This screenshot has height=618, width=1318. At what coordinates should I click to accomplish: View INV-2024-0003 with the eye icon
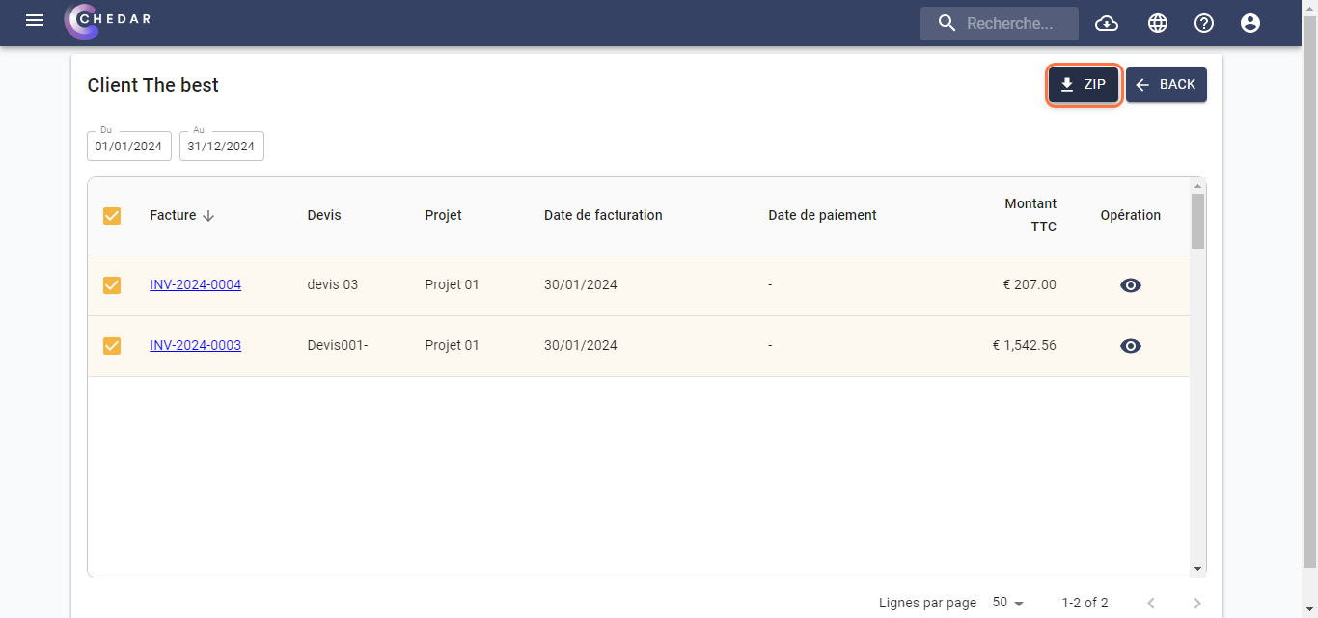pos(1131,346)
